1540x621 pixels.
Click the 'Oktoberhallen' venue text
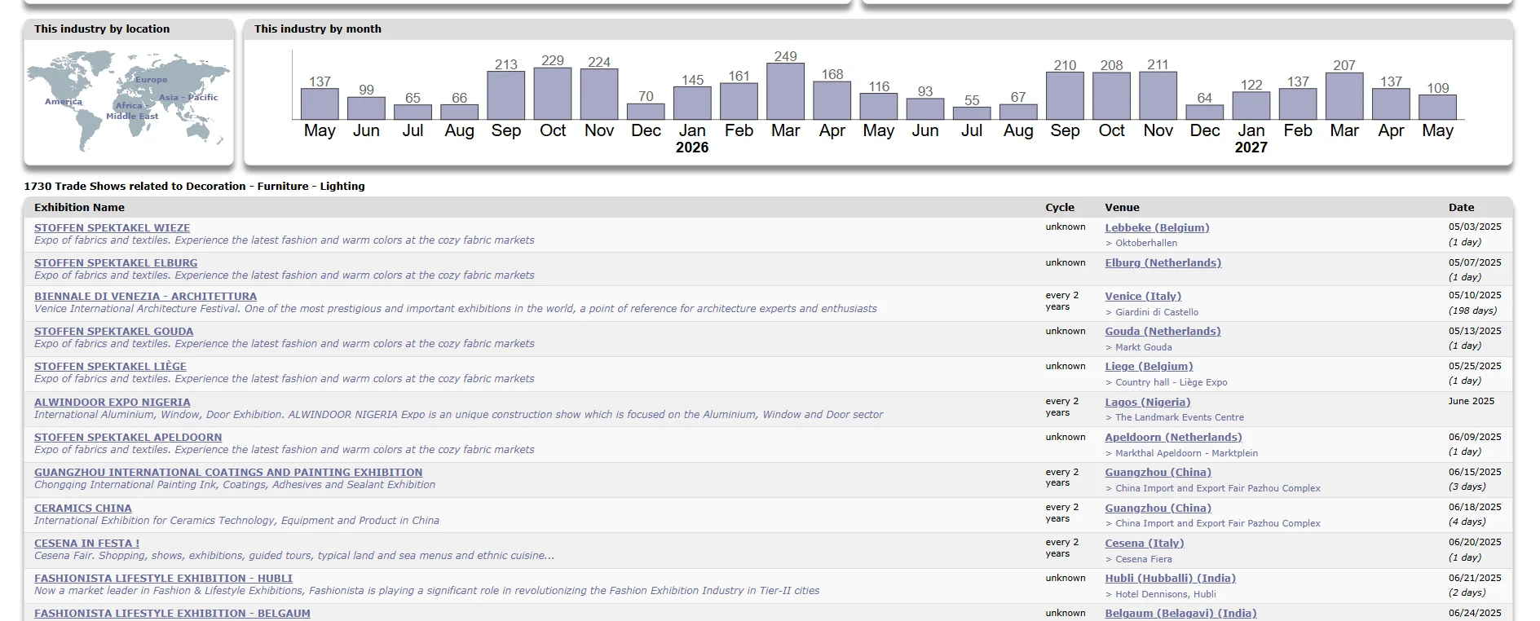click(x=1146, y=243)
